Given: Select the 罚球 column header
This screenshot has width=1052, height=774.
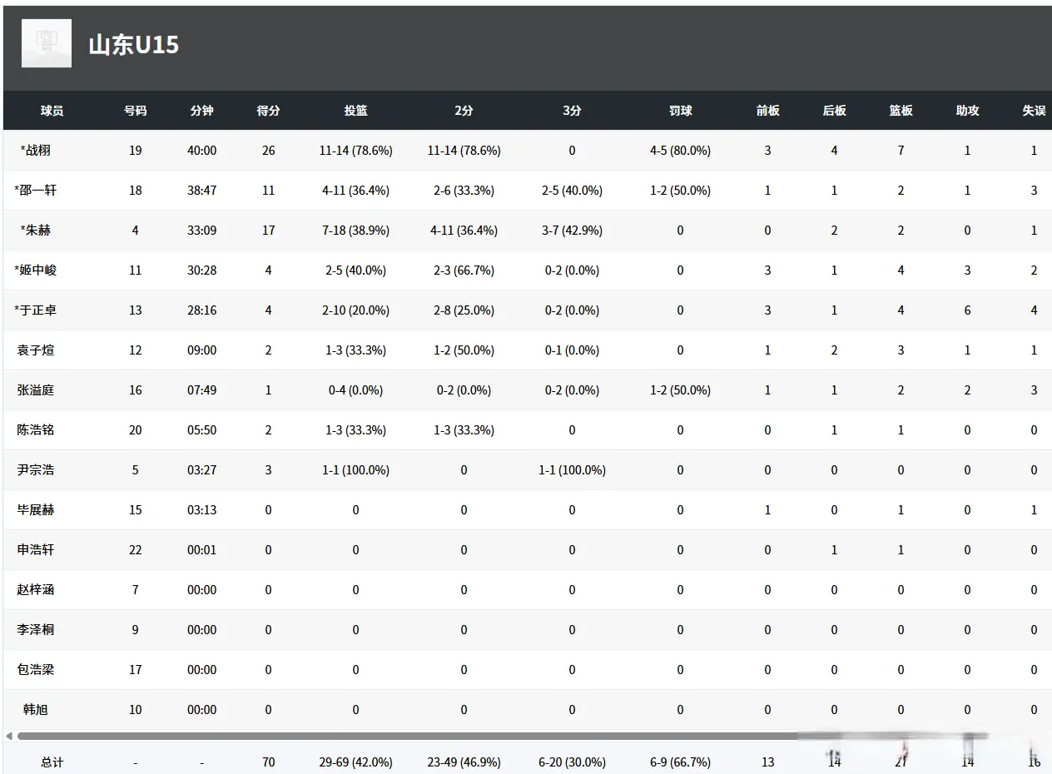Looking at the screenshot, I should (680, 111).
